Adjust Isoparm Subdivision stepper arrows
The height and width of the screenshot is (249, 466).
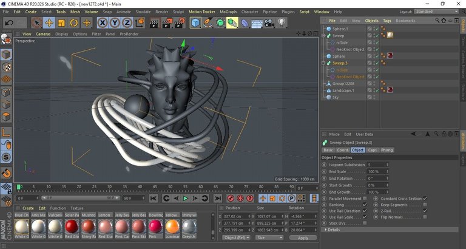387,165
